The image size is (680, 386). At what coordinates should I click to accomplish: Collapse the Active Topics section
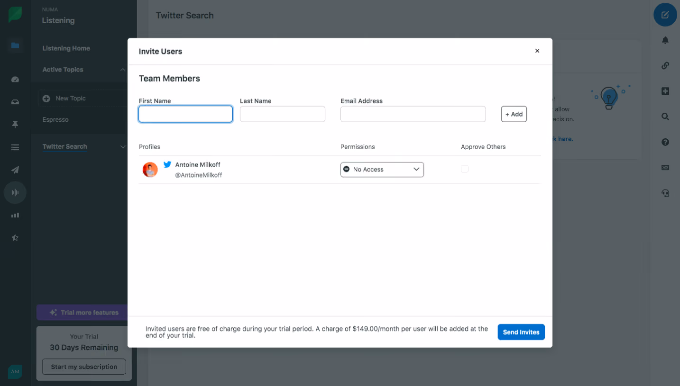(123, 70)
